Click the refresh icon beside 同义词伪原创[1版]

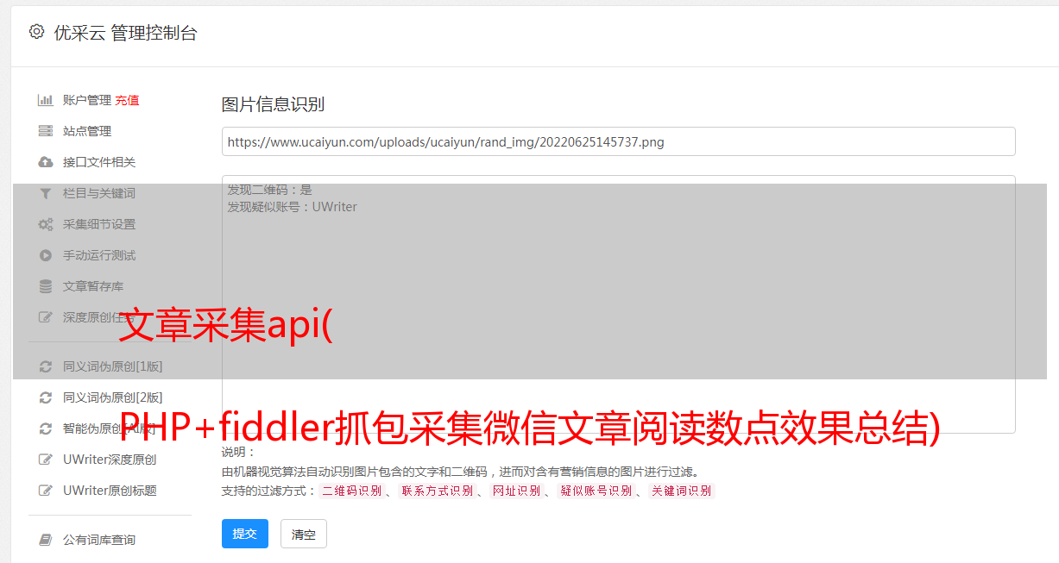point(46,366)
